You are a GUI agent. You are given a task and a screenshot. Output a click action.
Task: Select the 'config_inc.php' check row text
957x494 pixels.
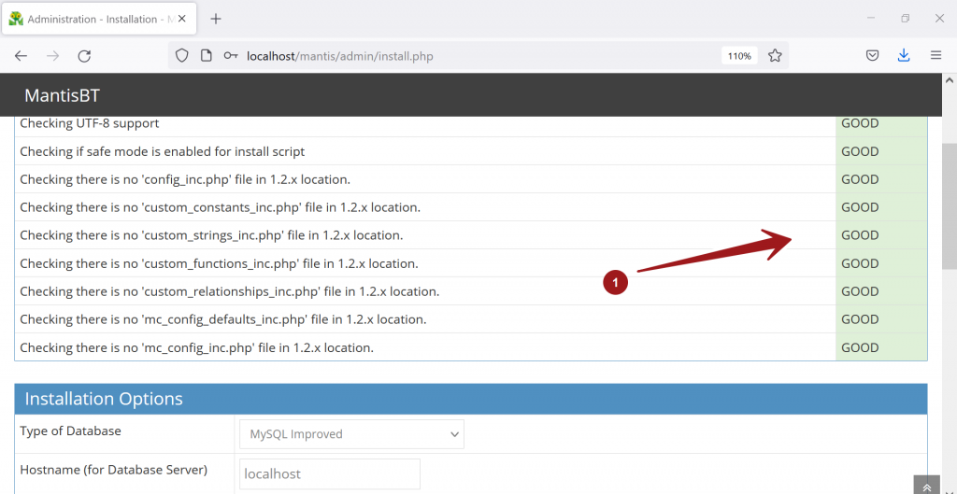[185, 179]
